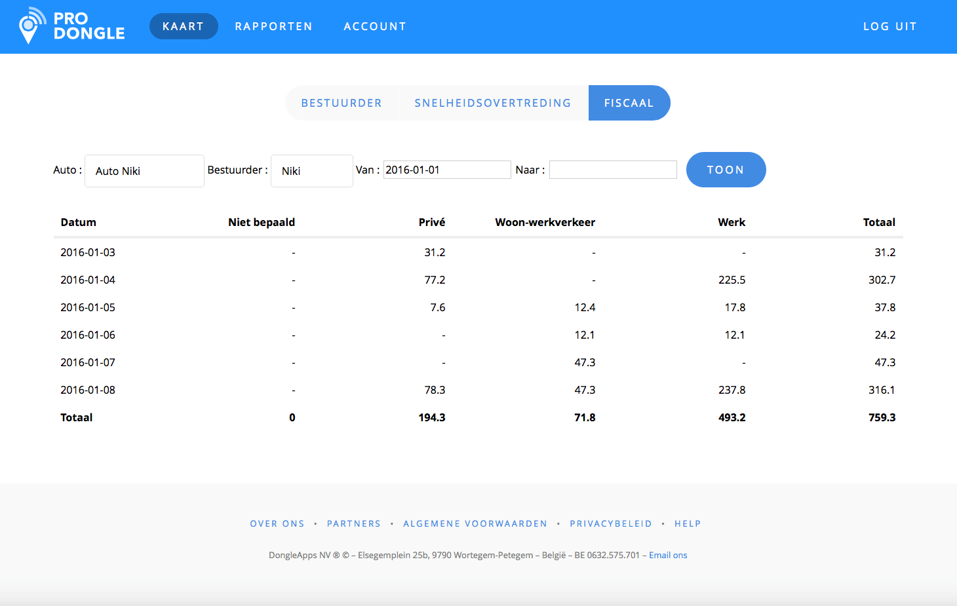Open the Kaart menu item
Image resolution: width=957 pixels, height=606 pixels.
184,26
